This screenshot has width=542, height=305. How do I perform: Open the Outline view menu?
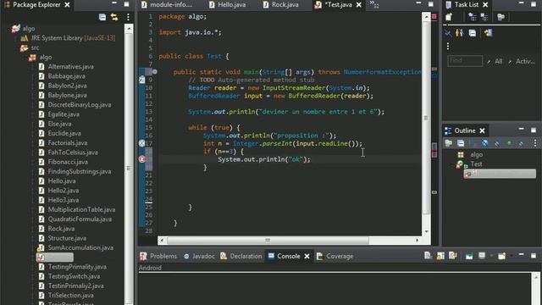535,143
